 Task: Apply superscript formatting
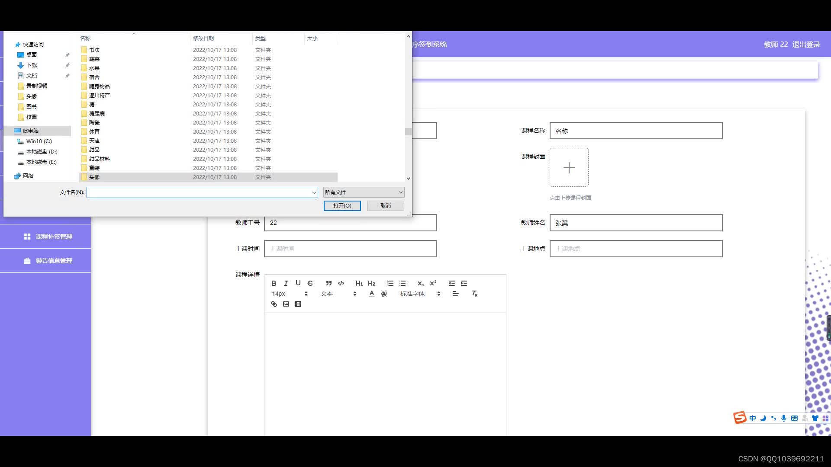pos(433,283)
